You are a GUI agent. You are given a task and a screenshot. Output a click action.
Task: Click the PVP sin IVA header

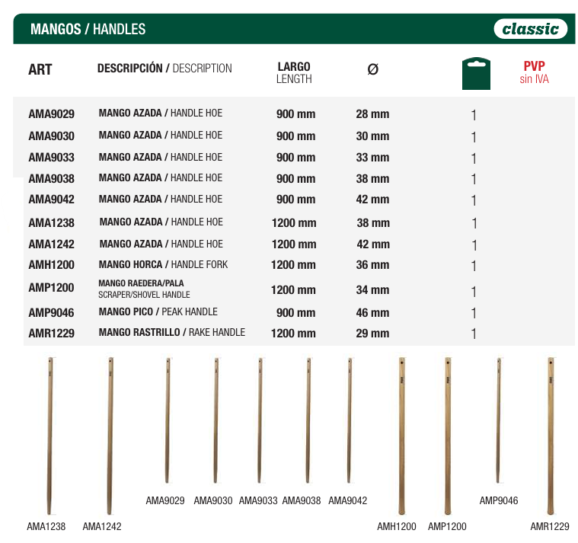point(534,72)
